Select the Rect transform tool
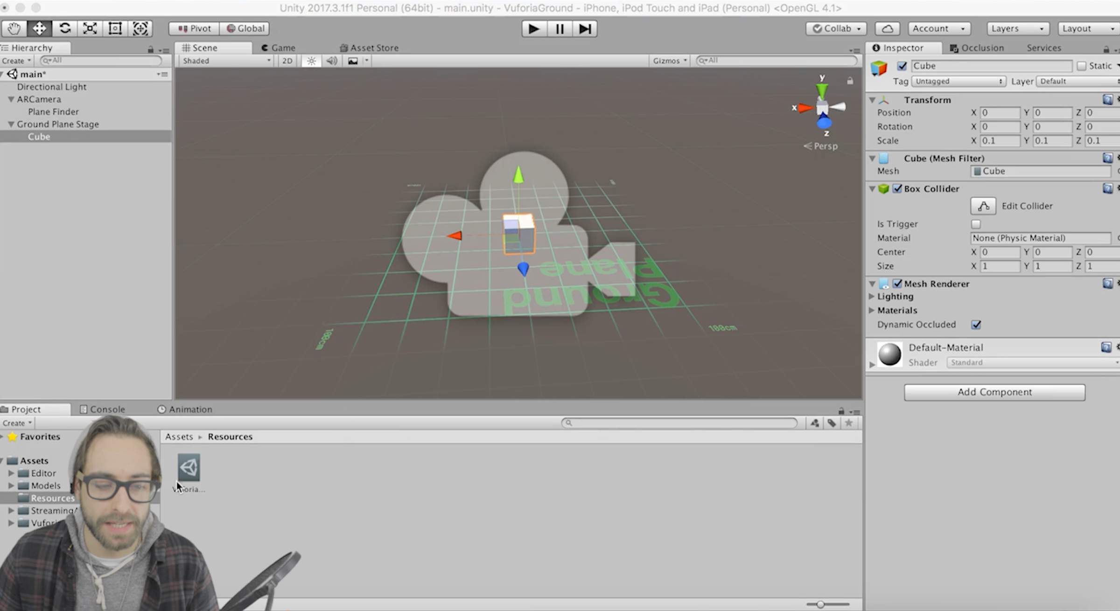The width and height of the screenshot is (1120, 611). [115, 28]
